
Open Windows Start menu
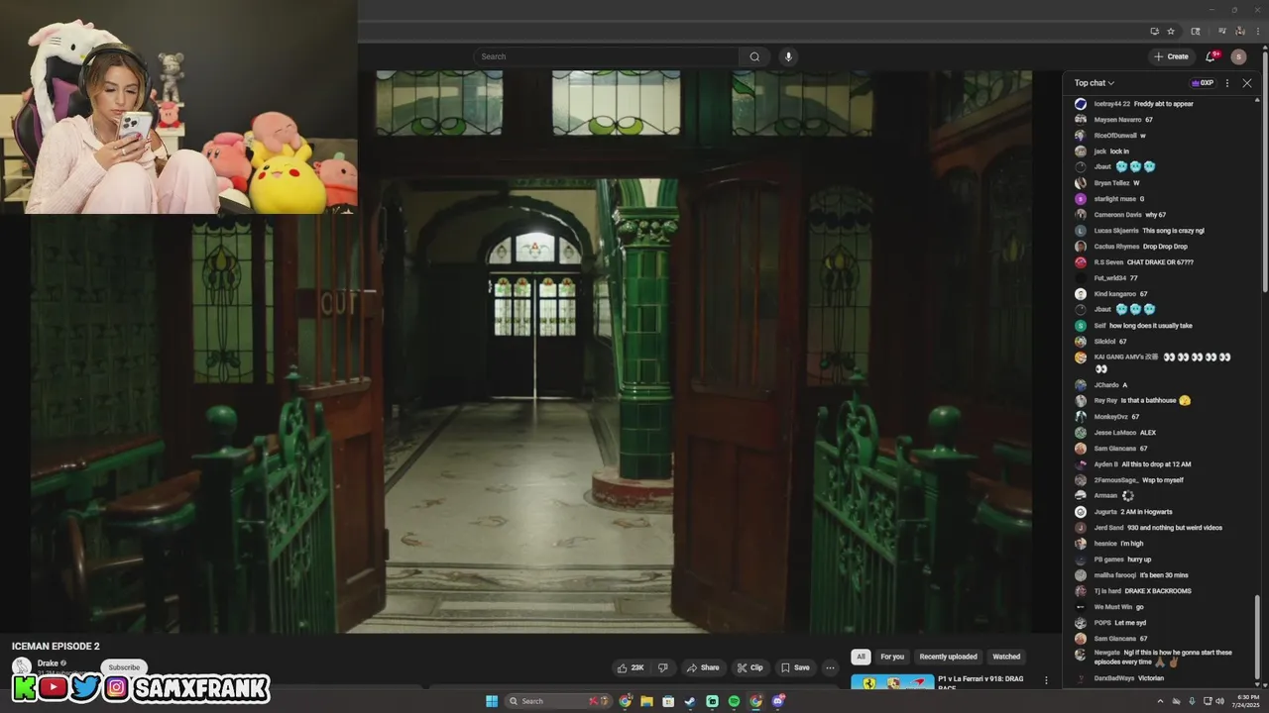(x=492, y=701)
